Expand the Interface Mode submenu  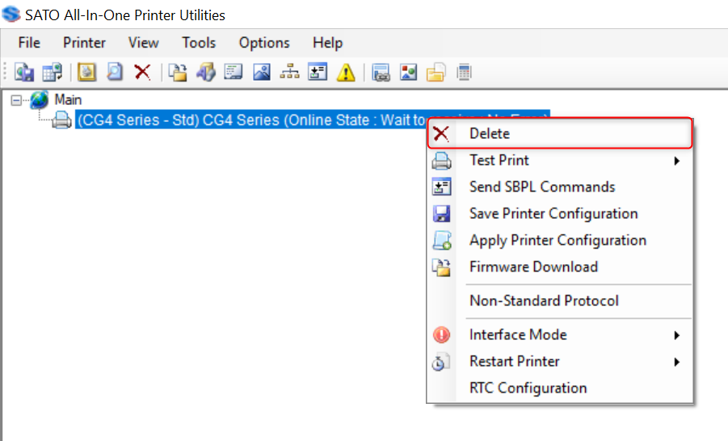(677, 335)
